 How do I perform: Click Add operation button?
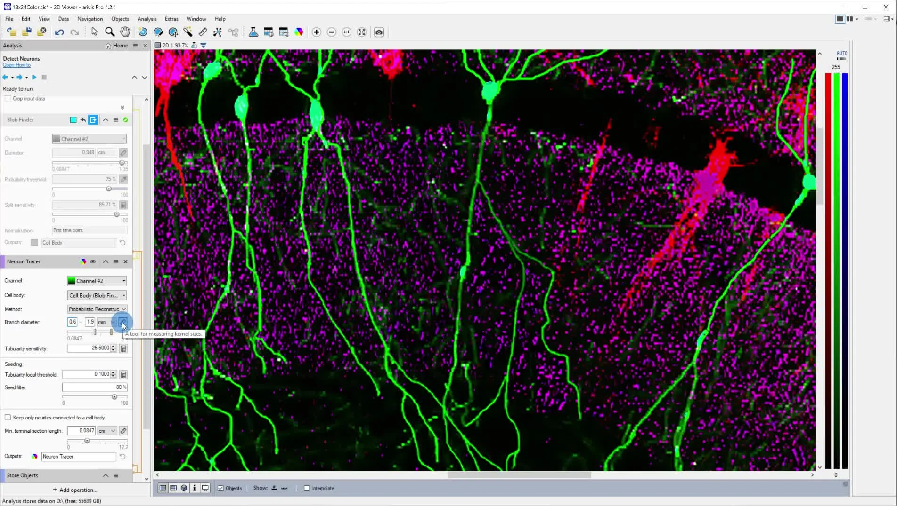tap(75, 490)
